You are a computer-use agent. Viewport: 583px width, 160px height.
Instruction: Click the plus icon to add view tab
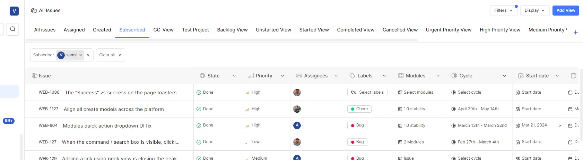[x=575, y=32]
